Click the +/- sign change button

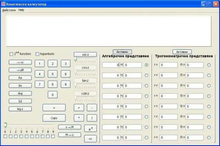(x=90, y=139)
